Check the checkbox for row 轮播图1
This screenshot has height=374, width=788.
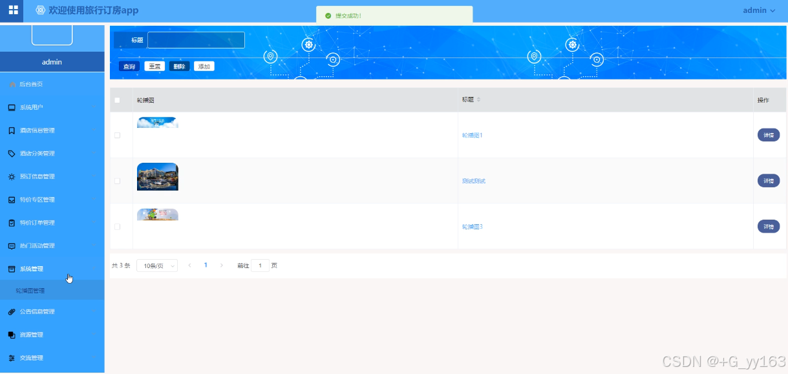117,136
